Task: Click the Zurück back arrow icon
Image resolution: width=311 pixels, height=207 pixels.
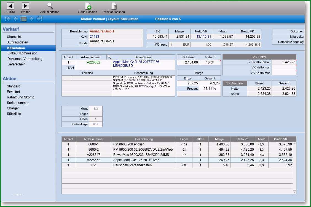Action: click(x=10, y=6)
